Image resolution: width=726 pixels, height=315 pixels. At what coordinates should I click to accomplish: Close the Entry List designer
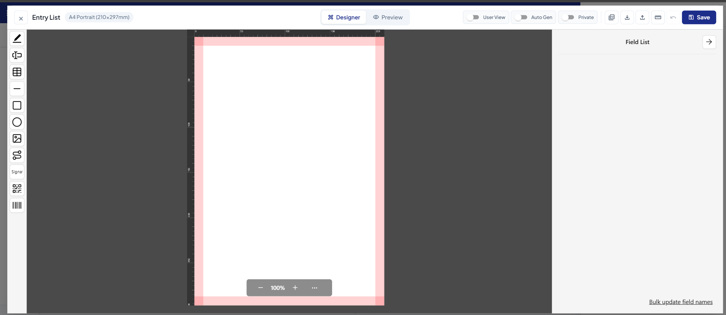21,18
